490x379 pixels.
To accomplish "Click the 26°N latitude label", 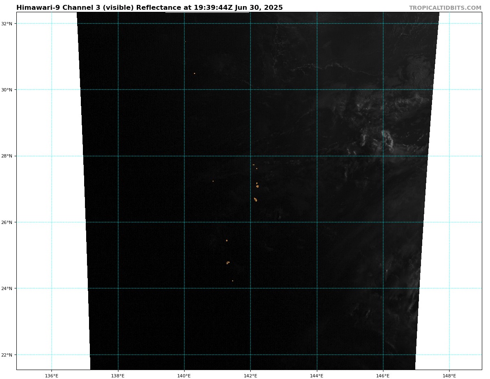I will [7, 222].
